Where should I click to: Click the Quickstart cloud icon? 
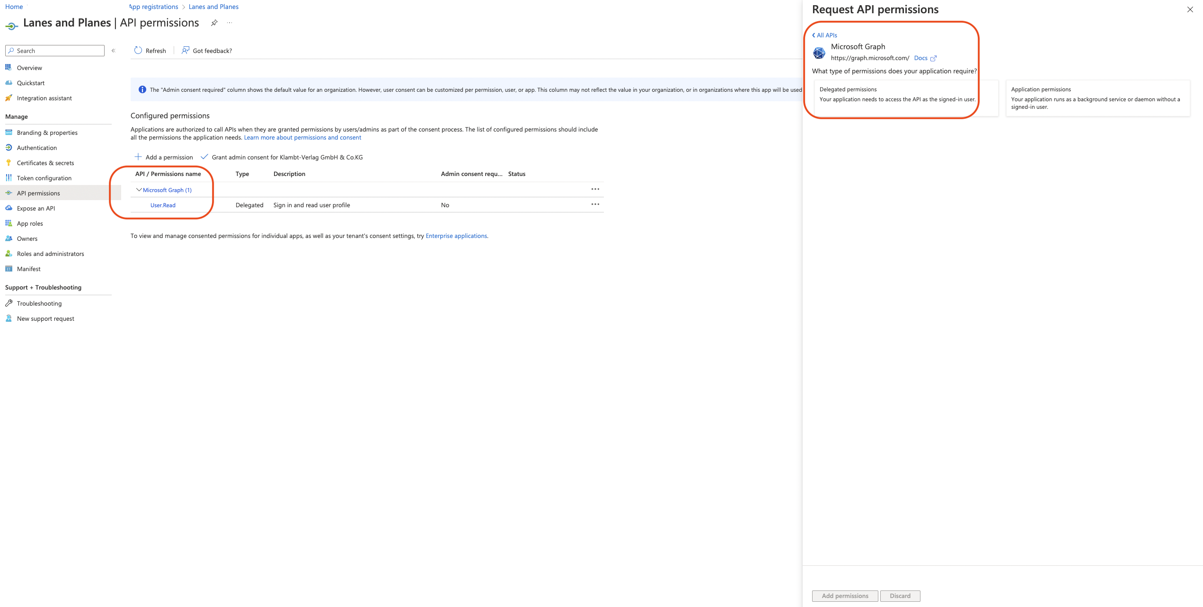tap(9, 83)
